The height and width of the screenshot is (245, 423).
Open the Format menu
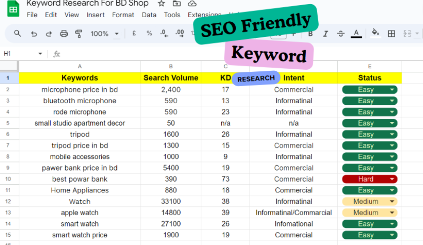point(123,15)
